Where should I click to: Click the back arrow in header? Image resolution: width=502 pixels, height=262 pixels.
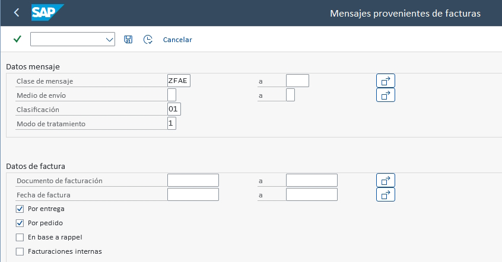coord(17,13)
